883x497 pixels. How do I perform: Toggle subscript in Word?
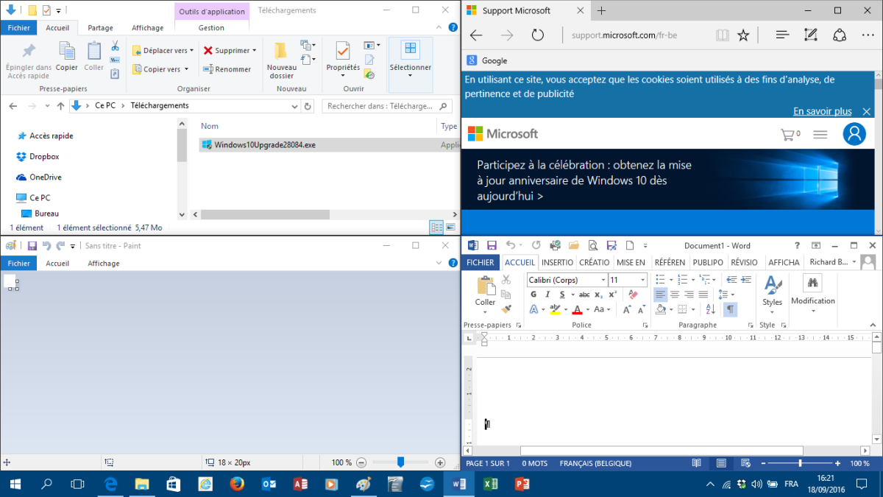(x=598, y=295)
